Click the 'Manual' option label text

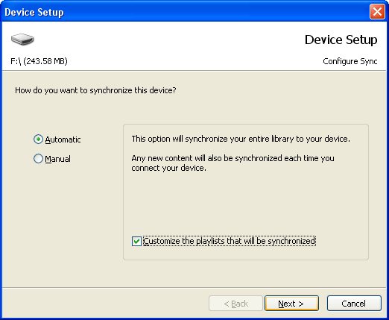coord(57,159)
